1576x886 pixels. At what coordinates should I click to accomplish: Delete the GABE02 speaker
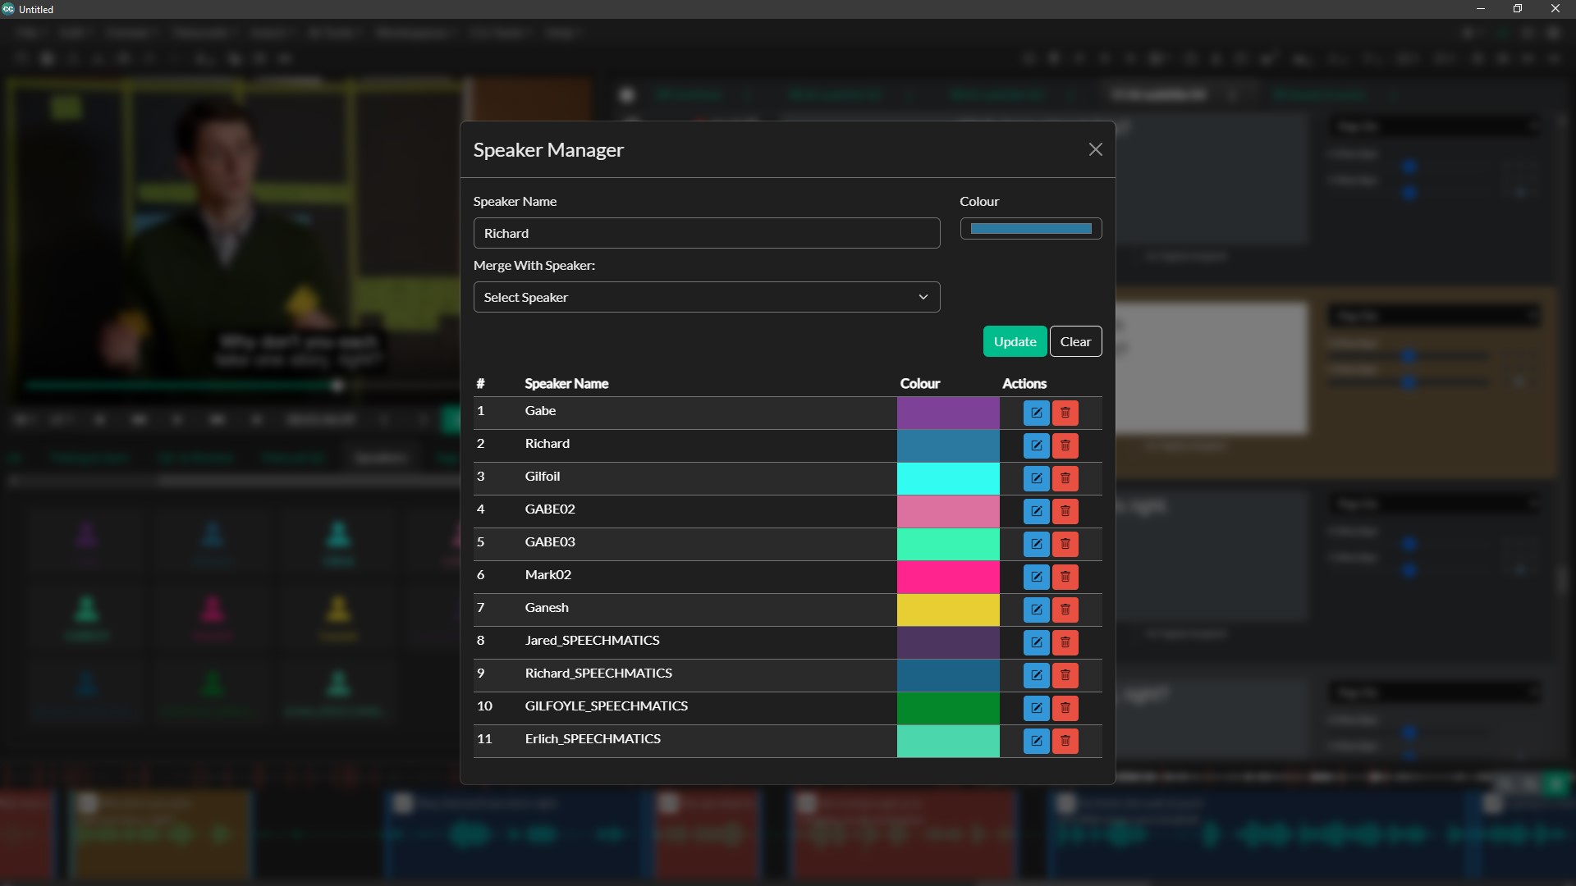pos(1065,511)
